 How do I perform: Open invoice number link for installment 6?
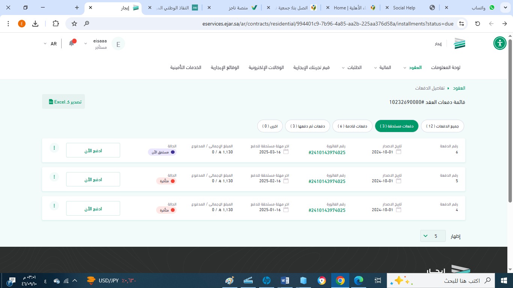[327, 153]
